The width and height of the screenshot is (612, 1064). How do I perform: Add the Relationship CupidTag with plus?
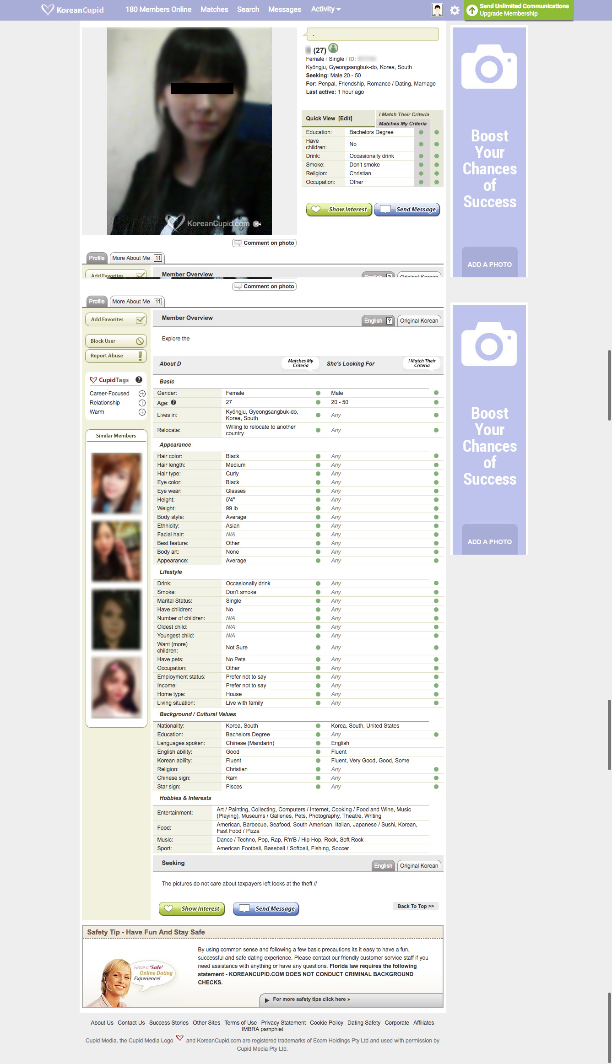[142, 403]
